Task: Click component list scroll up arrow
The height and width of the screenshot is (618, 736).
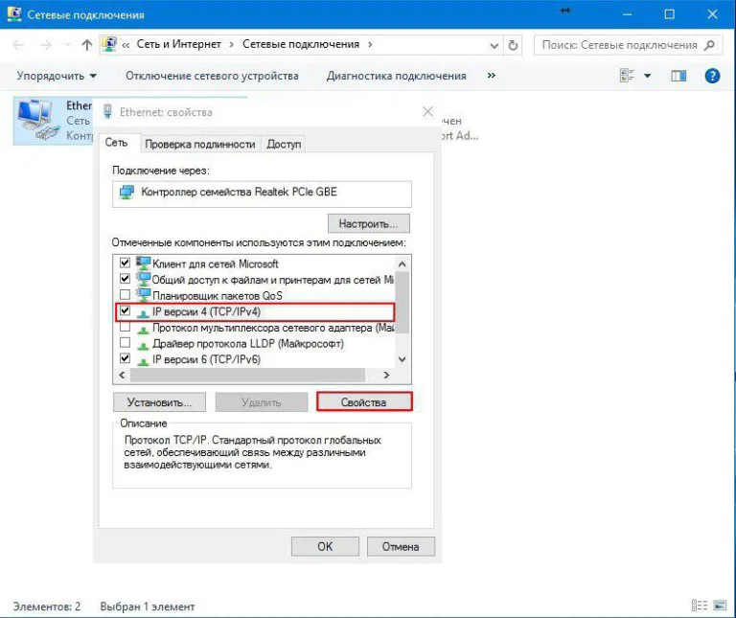Action: [402, 264]
